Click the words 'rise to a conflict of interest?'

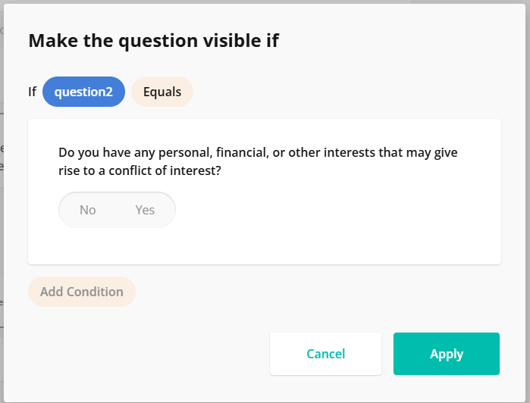(x=140, y=171)
